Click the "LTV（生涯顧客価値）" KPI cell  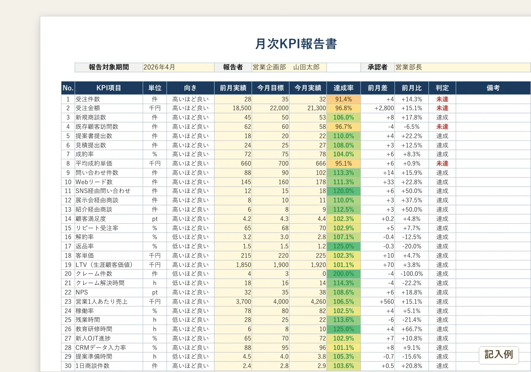click(x=109, y=265)
